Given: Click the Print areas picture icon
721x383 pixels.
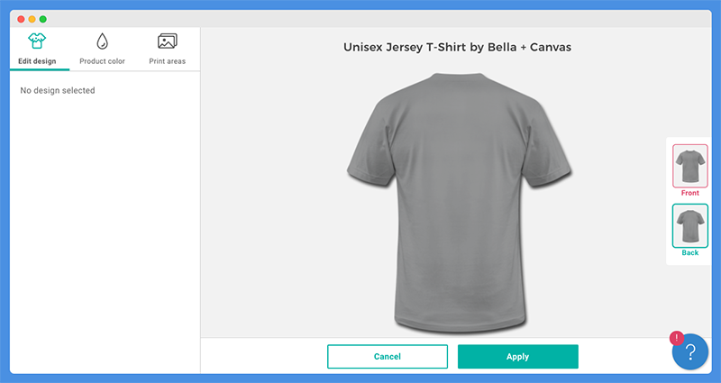Looking at the screenshot, I should [168, 41].
